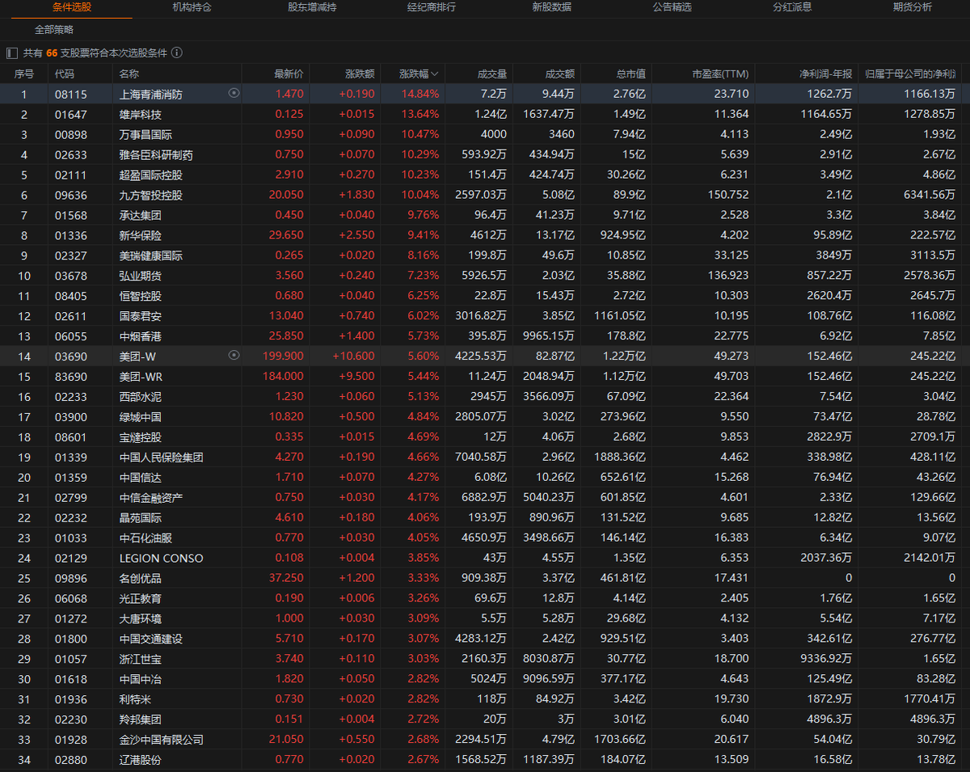Switch to the 期货分析 tab
The image size is (970, 772).
coord(913,7)
